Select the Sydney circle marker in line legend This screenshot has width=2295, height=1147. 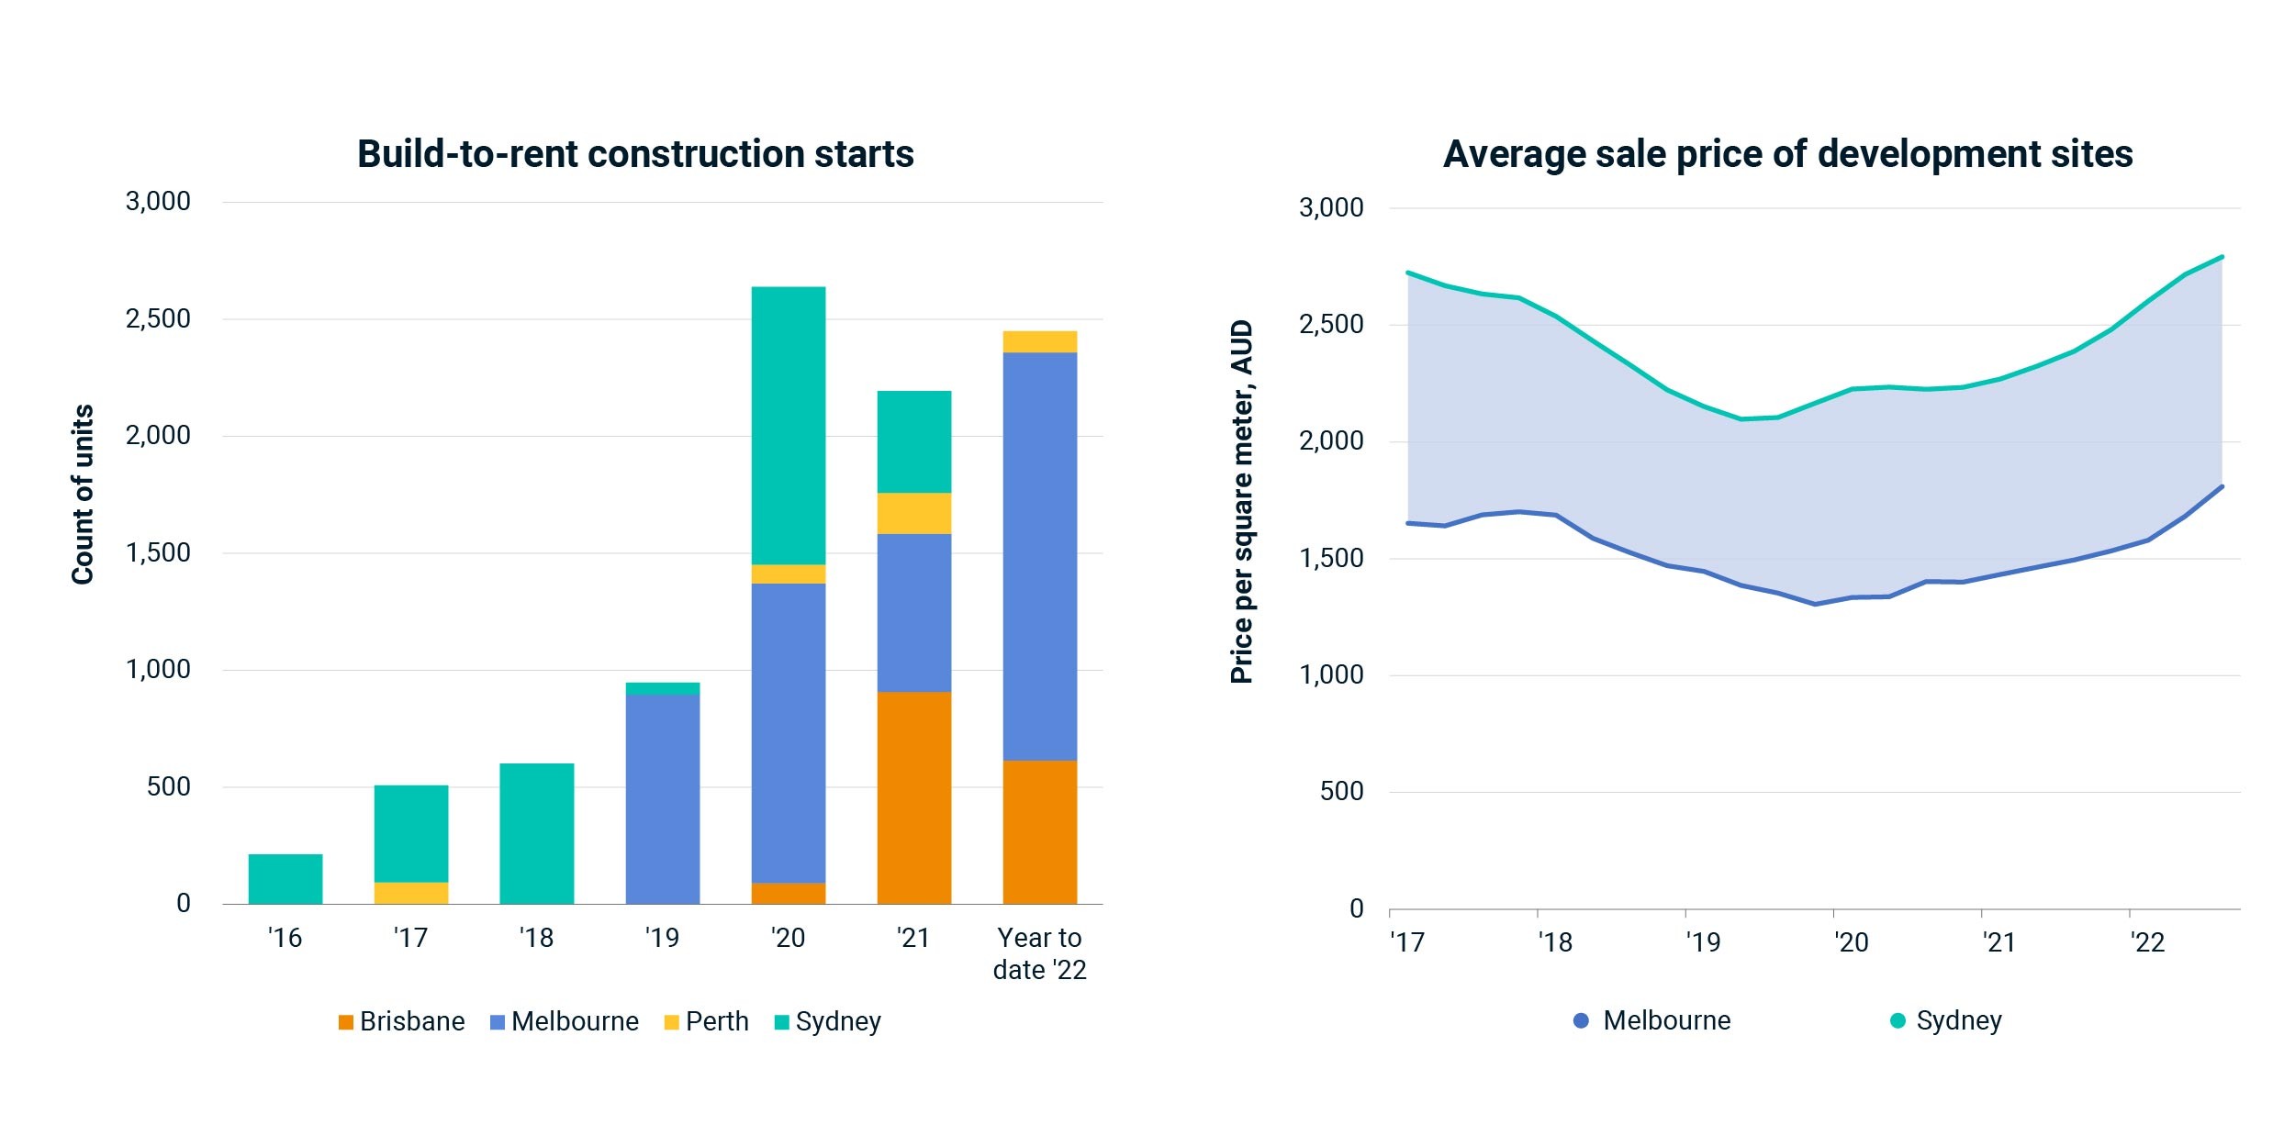(x=1898, y=1020)
